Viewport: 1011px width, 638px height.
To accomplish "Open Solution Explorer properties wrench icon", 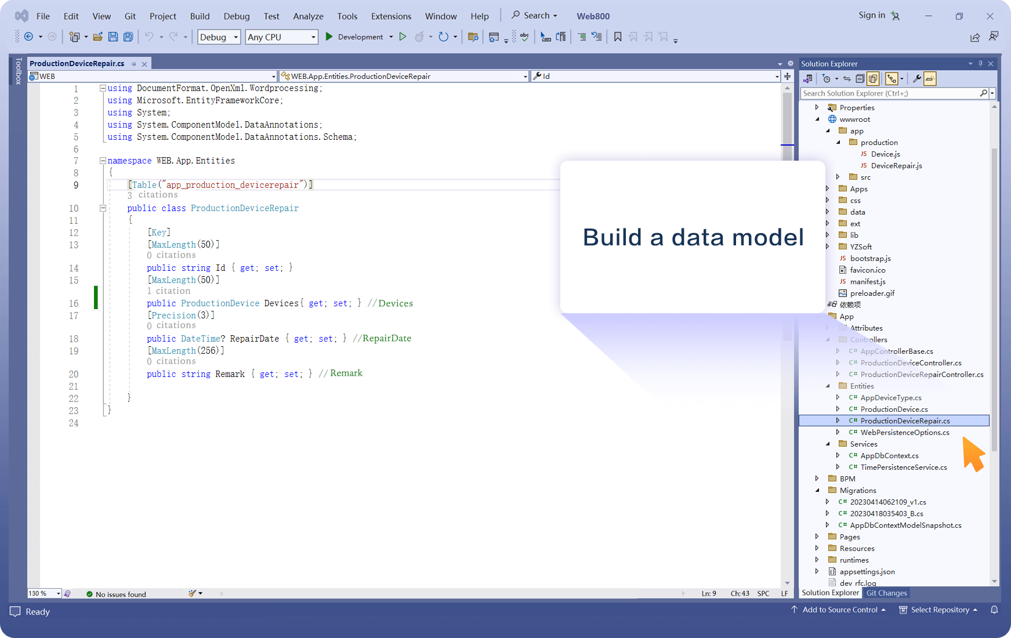I will (x=916, y=78).
